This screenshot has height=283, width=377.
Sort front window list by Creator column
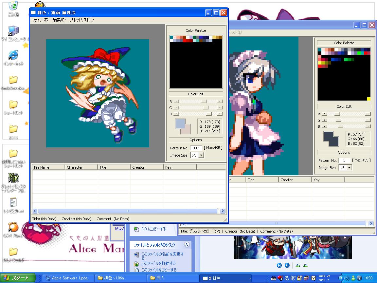(147, 167)
